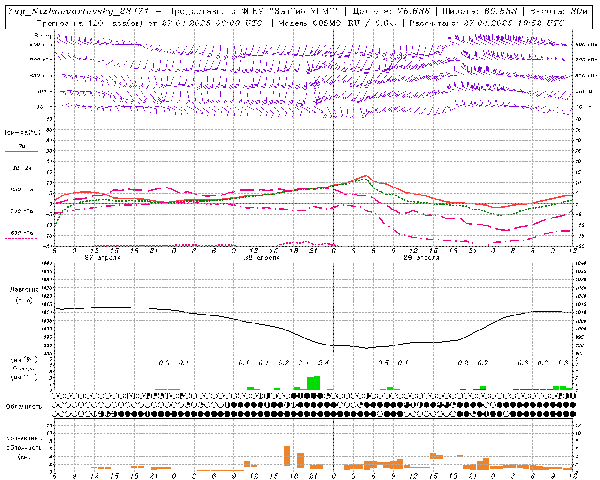600x480 pixels.
Task: Click the station title Yug_Nizhnevartovsky_23471
Action: [x=78, y=11]
